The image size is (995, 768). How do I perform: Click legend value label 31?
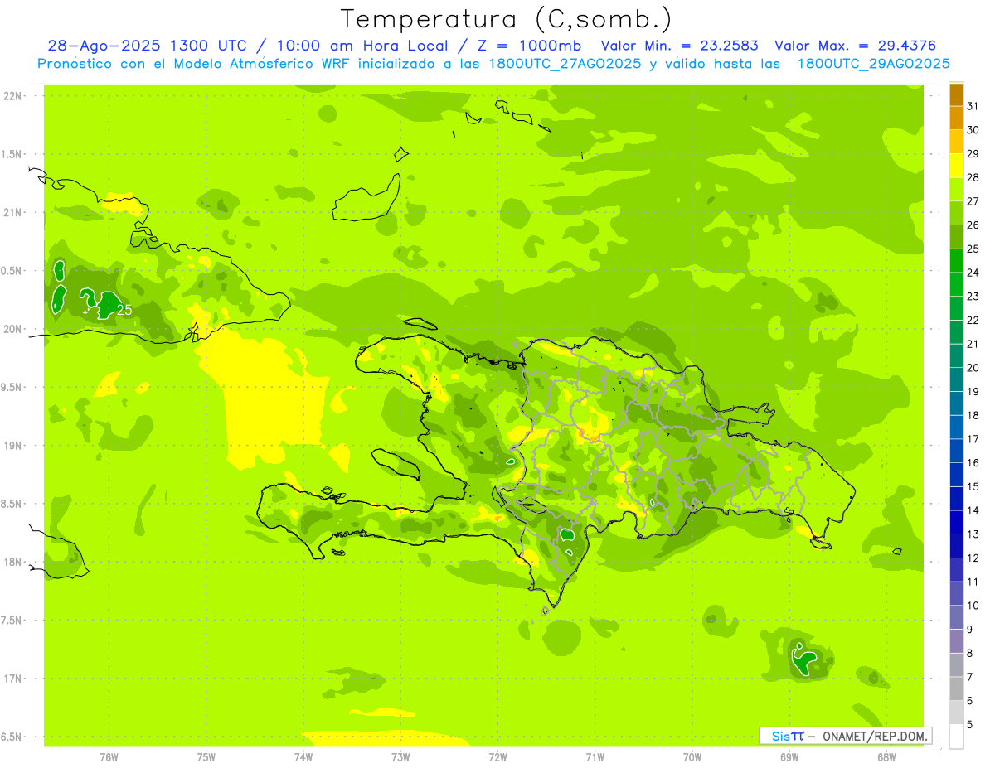tap(973, 106)
